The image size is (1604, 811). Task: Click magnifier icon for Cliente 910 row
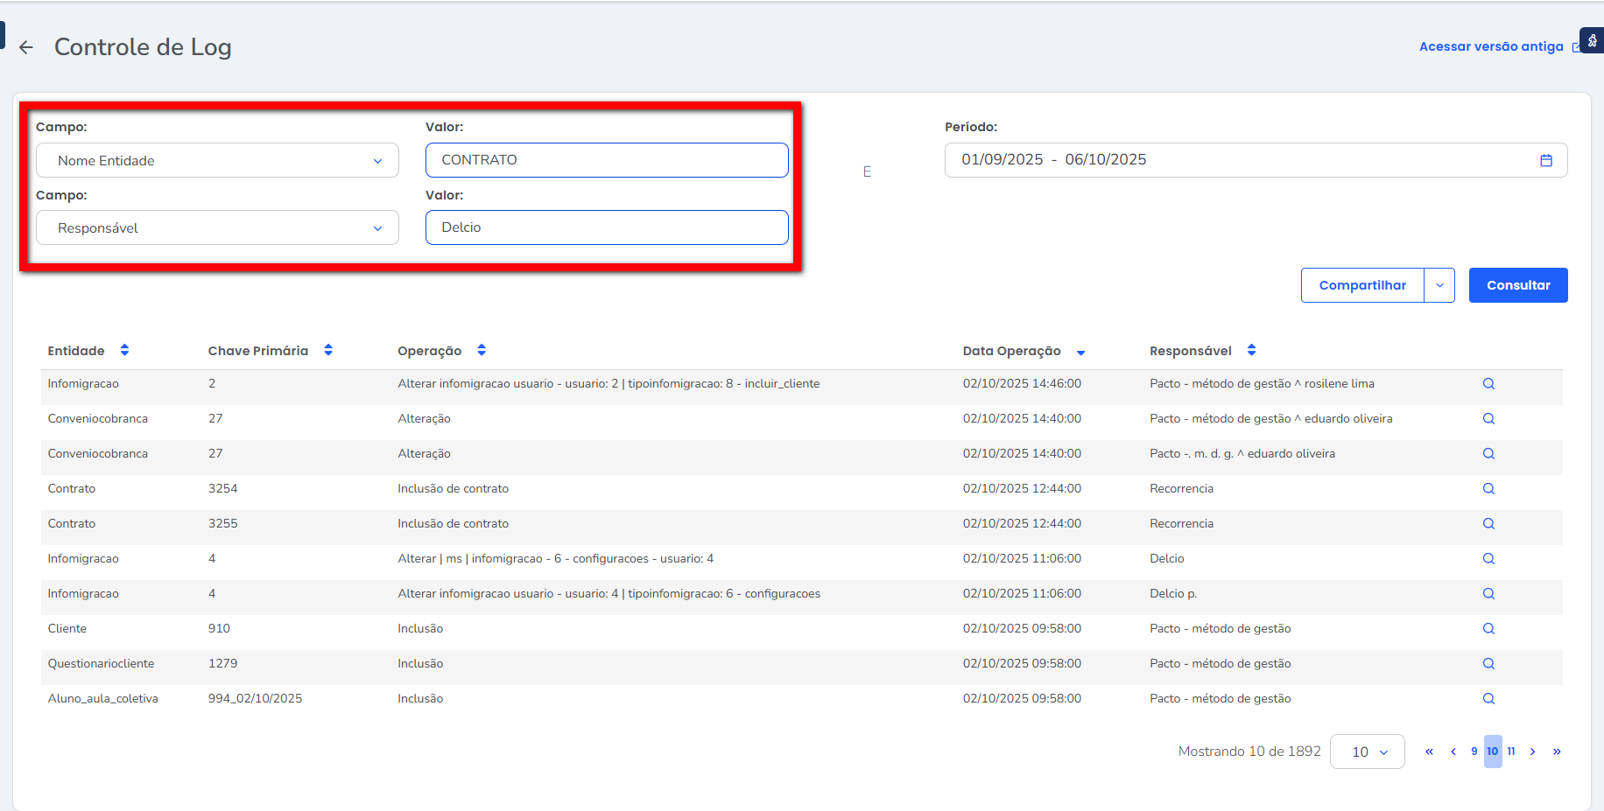[1488, 629]
